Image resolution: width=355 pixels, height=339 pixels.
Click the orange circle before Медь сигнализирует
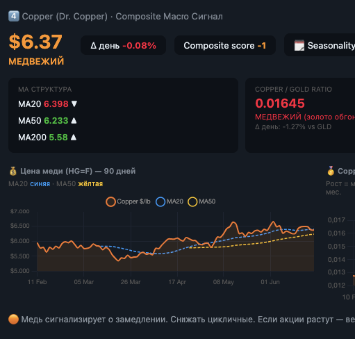coord(13,320)
